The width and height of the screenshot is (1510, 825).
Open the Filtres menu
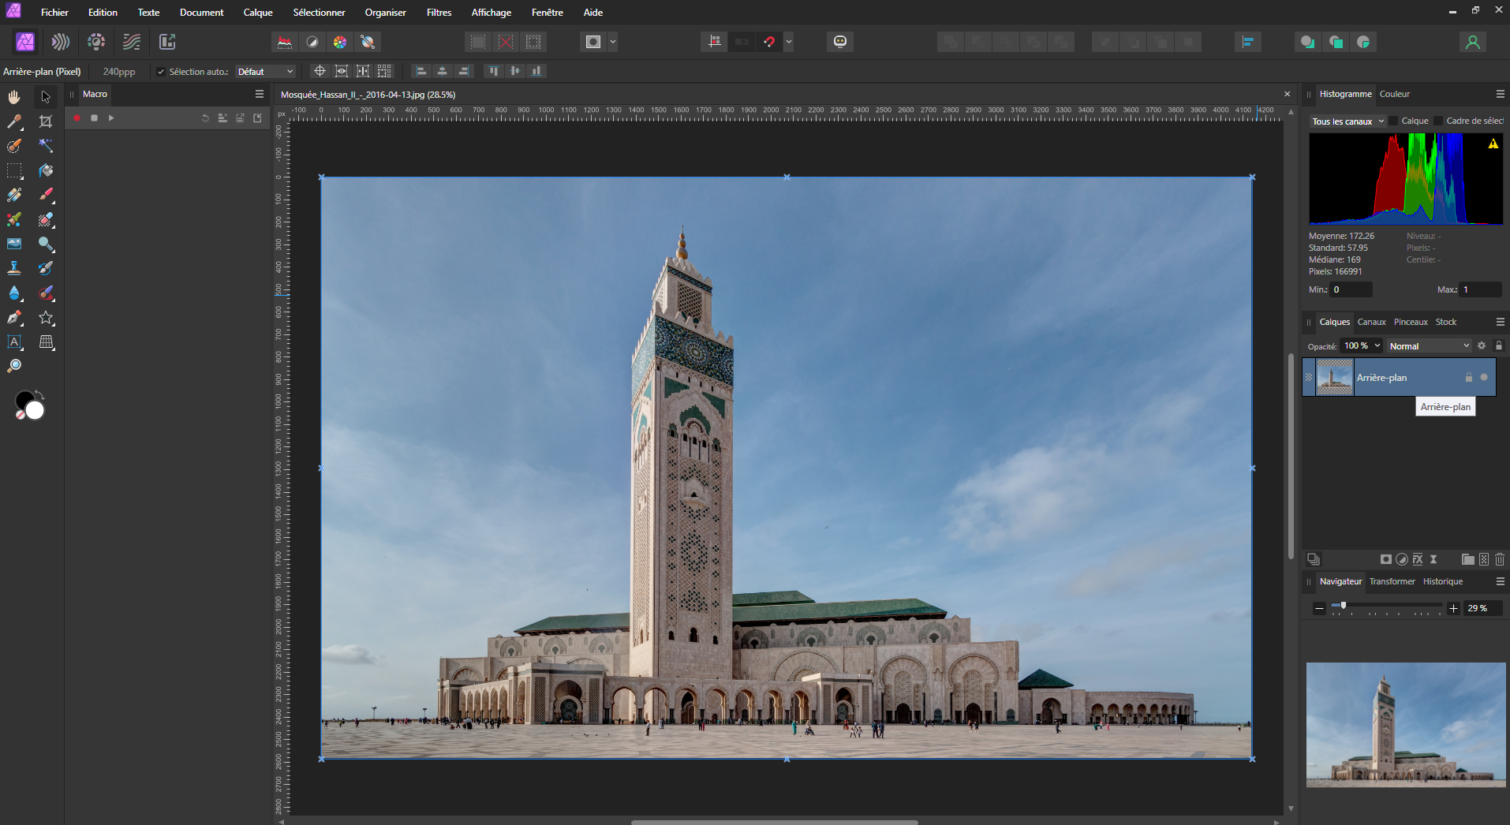[439, 13]
